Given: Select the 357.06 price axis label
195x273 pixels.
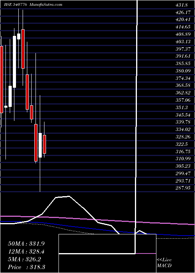Looking at the screenshot, I should (183, 100).
